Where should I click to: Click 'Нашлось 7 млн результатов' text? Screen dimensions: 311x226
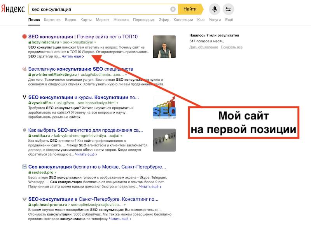click(x=214, y=35)
